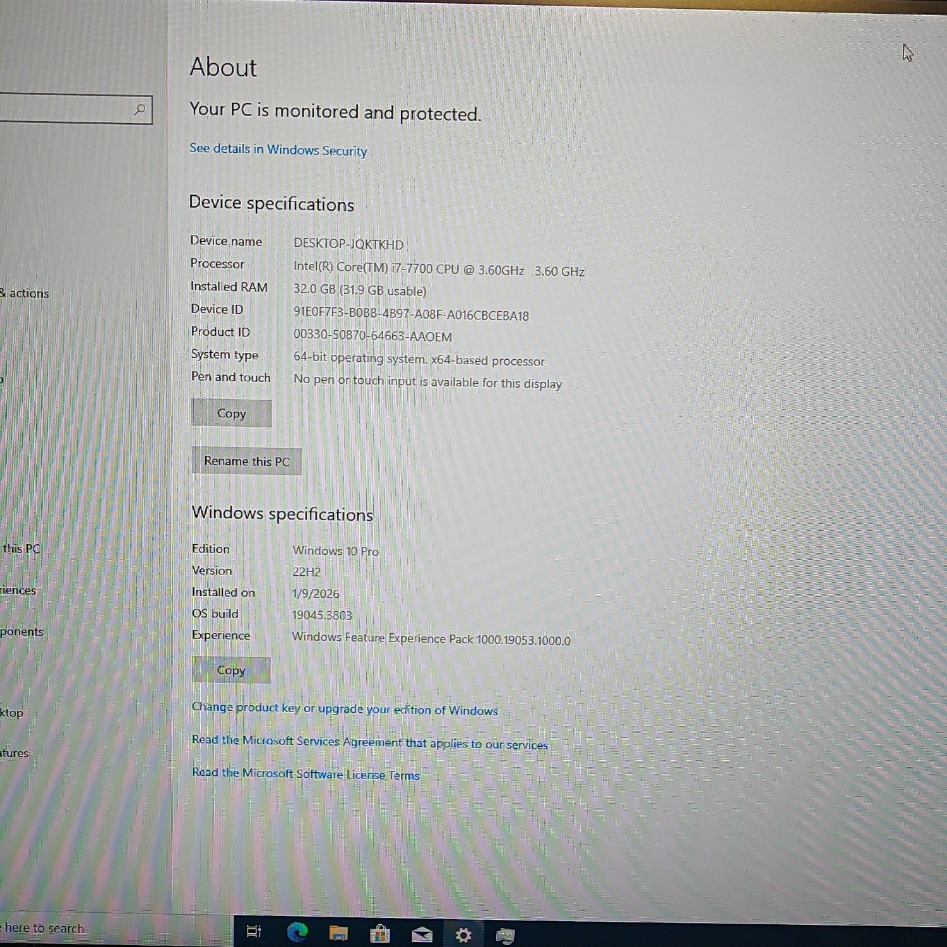Image resolution: width=947 pixels, height=947 pixels.
Task: Select the sidebar item ending in 'riences'
Action: [18, 590]
